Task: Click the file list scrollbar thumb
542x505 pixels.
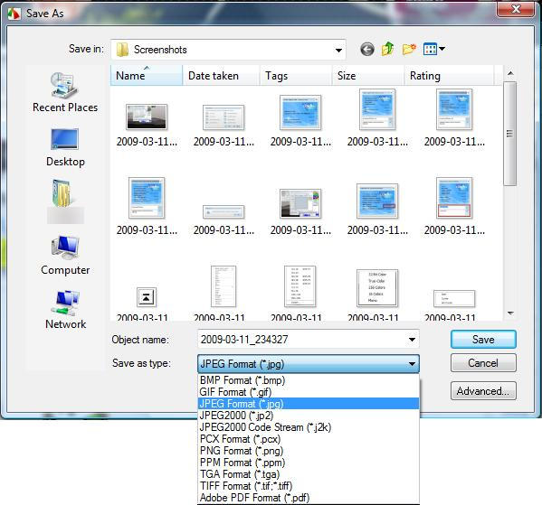Action: 509,134
